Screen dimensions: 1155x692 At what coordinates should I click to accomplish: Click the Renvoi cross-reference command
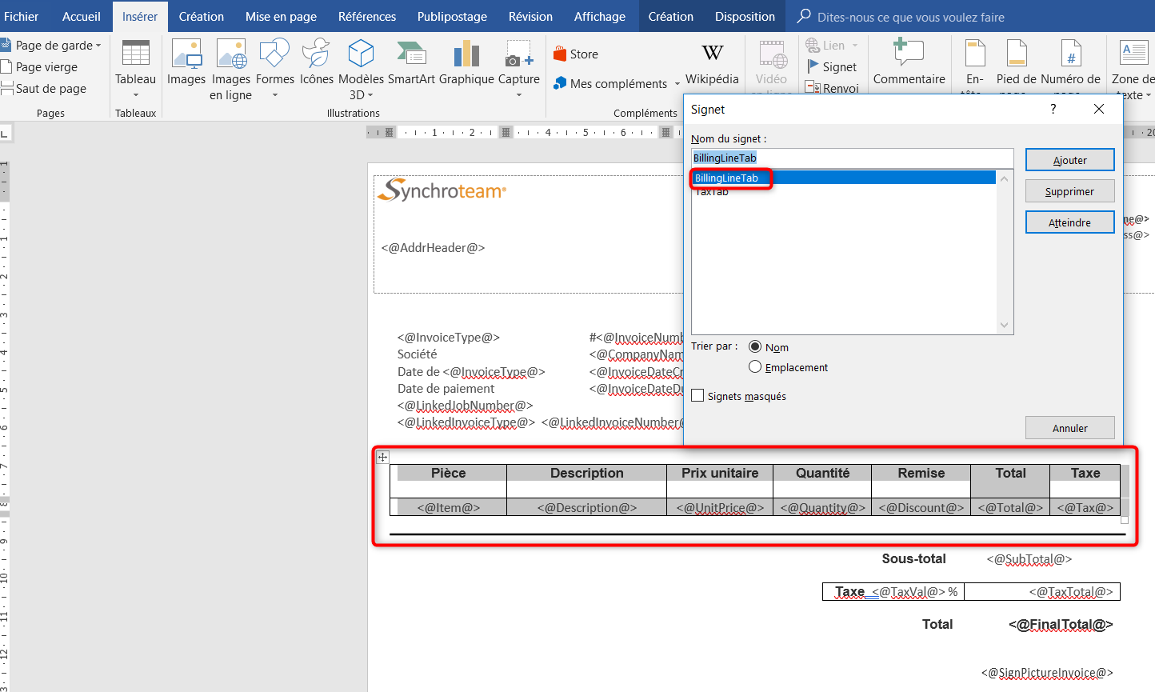click(x=832, y=88)
